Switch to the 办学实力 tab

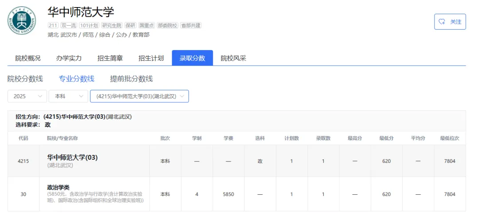[69, 58]
